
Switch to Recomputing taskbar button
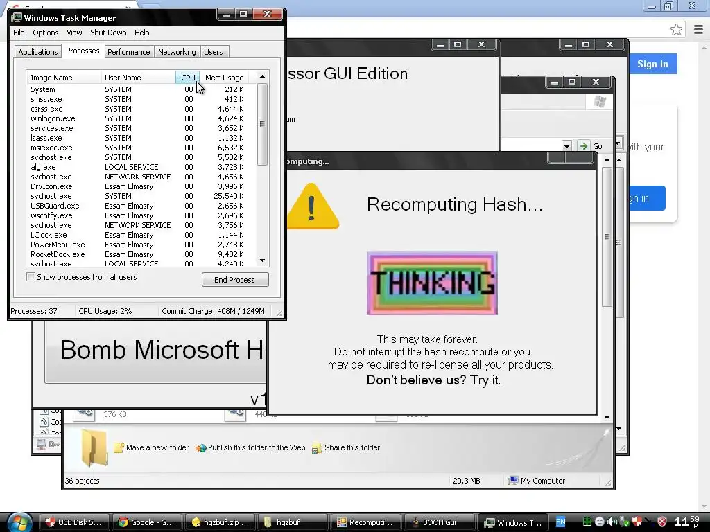click(x=366, y=522)
